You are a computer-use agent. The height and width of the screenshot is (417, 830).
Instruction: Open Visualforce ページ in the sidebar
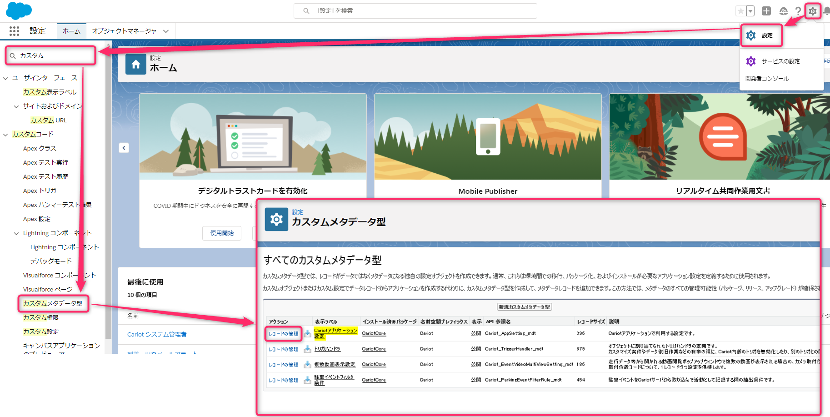pos(48,289)
